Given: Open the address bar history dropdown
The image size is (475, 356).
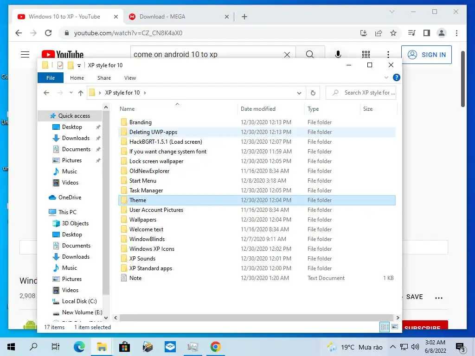Looking at the screenshot, I should [x=299, y=93].
